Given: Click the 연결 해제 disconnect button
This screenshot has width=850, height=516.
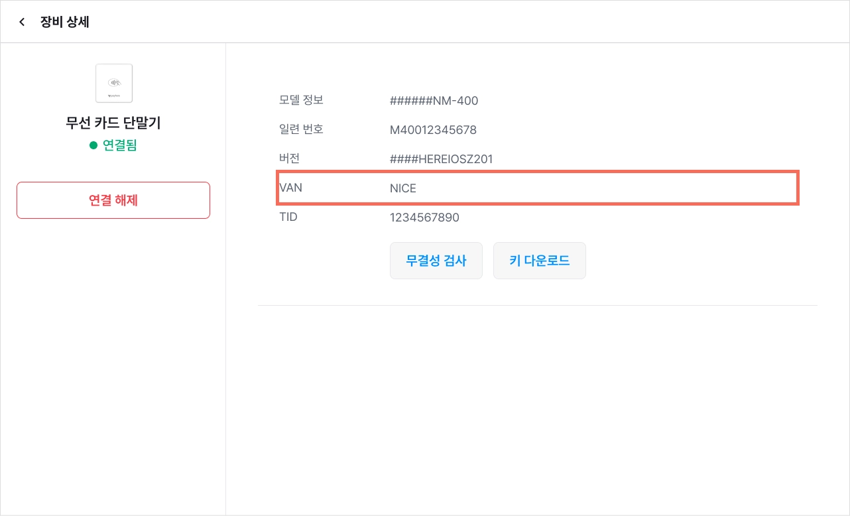Looking at the screenshot, I should pos(113,200).
